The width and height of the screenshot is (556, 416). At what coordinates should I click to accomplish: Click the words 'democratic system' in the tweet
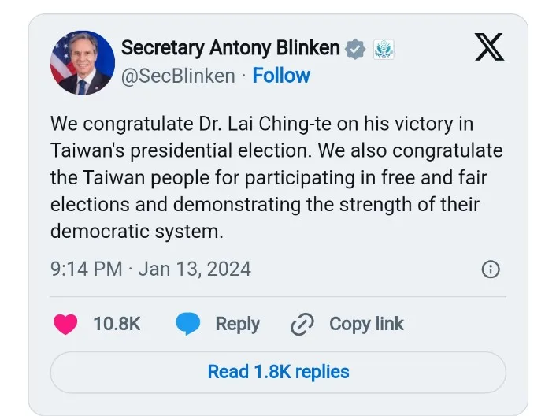click(137, 232)
